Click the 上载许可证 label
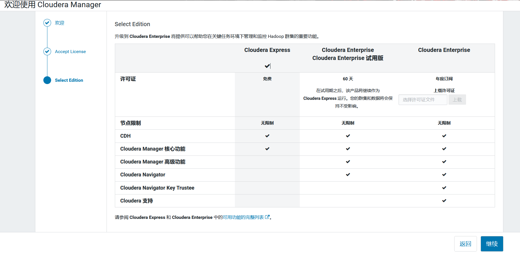The height and width of the screenshot is (255, 520). [444, 91]
